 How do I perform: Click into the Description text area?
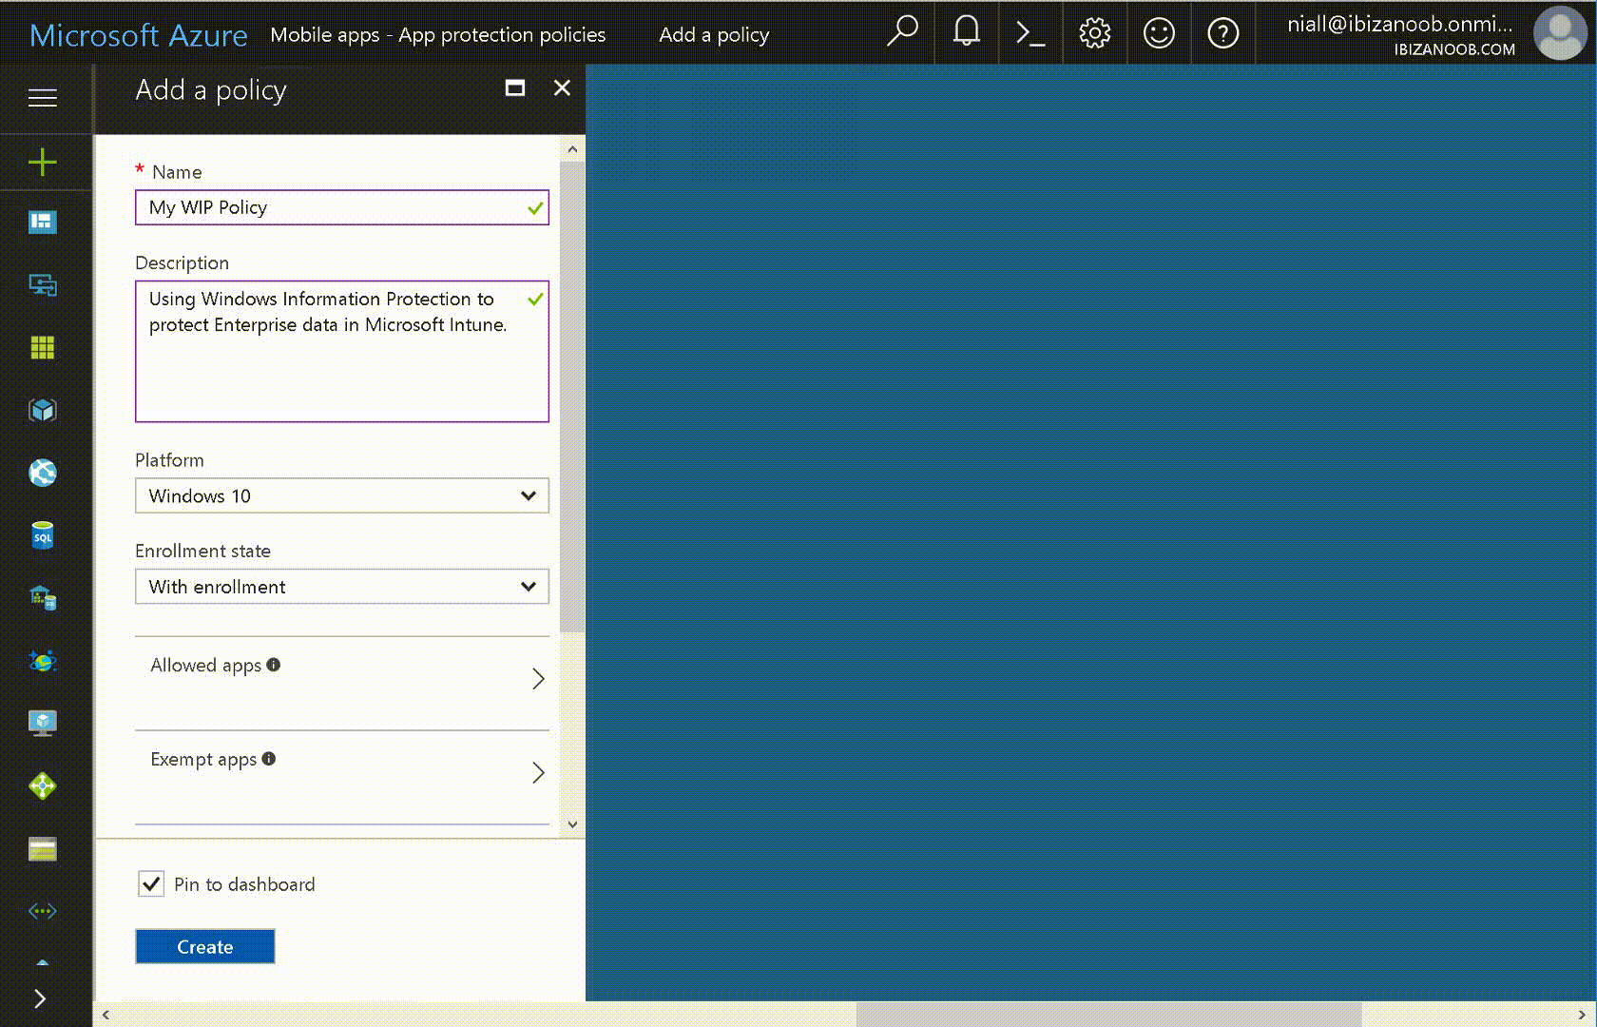pyautogui.click(x=342, y=351)
